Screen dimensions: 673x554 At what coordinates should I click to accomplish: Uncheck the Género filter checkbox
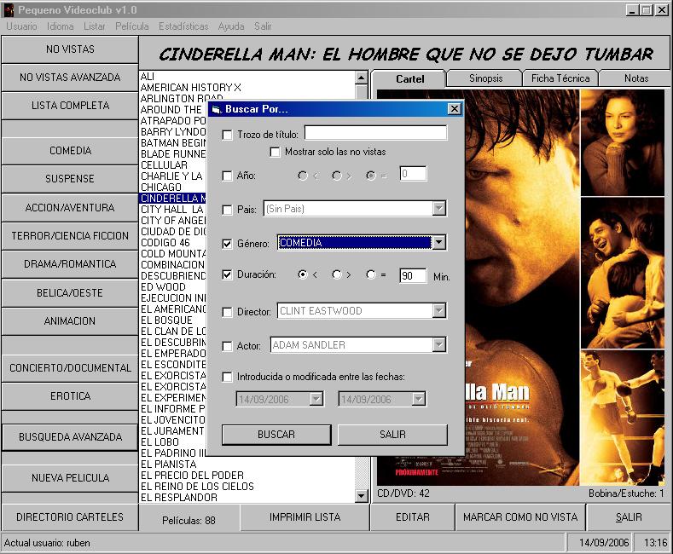pyautogui.click(x=227, y=244)
